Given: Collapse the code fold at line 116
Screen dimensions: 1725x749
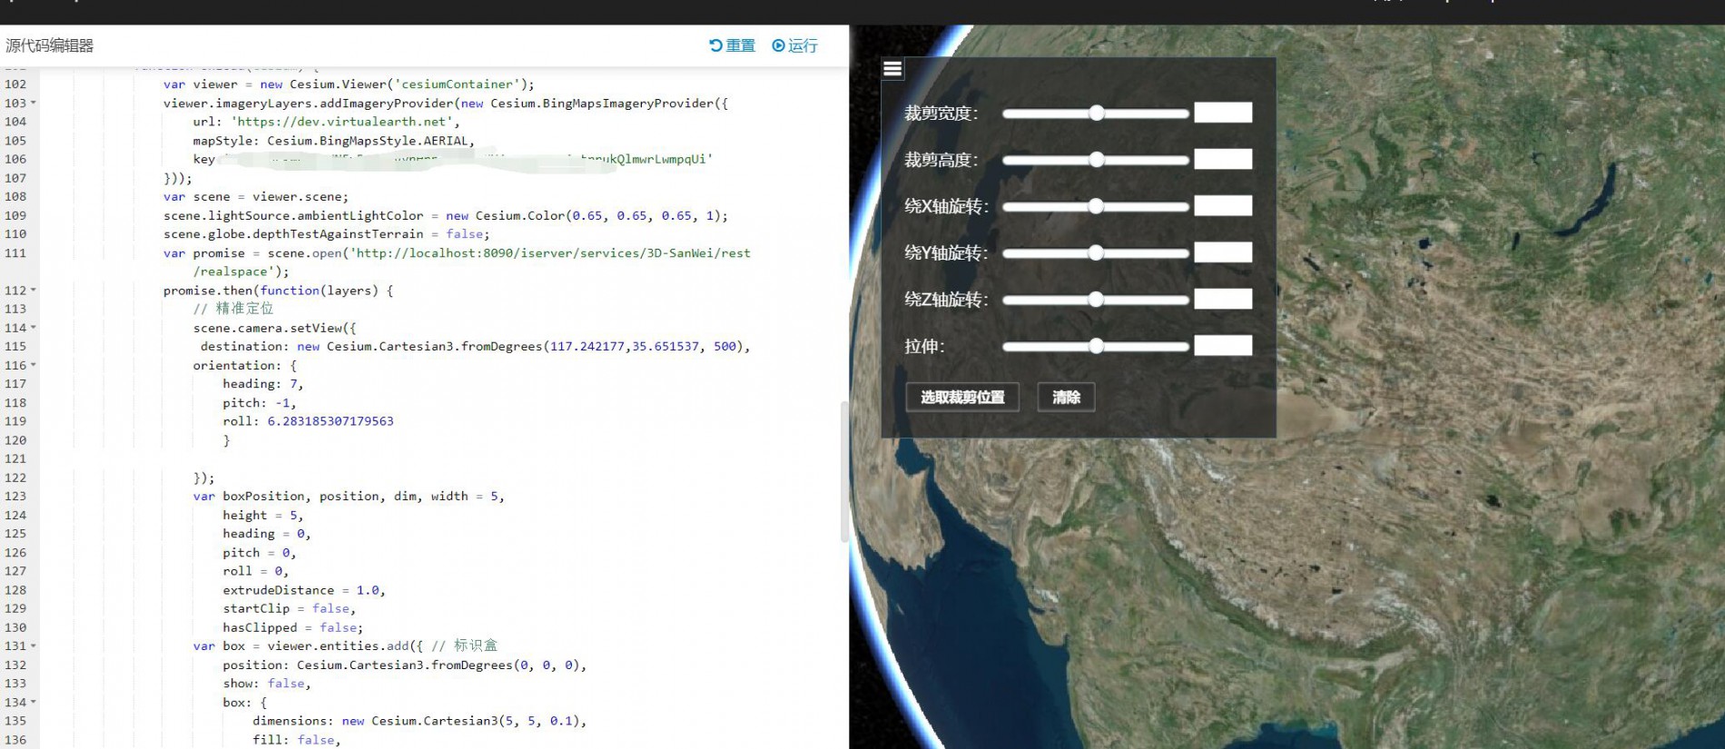Looking at the screenshot, I should [x=34, y=365].
